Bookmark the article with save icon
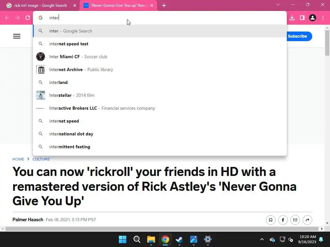Screen dimensions: 330x247 coord(271,220)
